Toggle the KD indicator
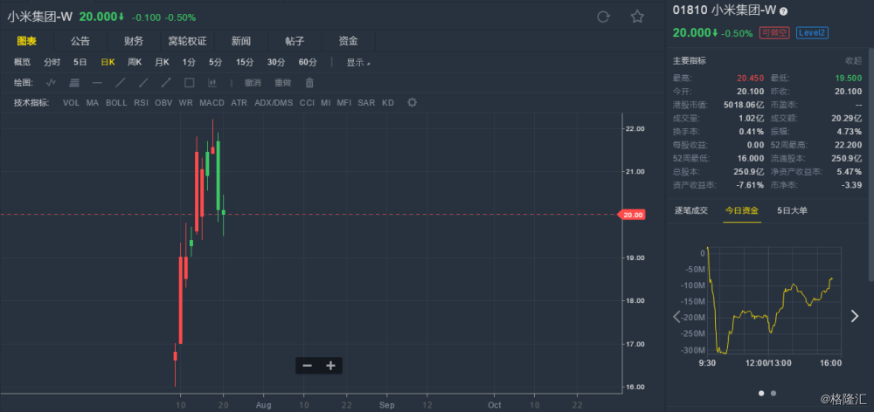This screenshot has width=874, height=412. click(x=388, y=102)
